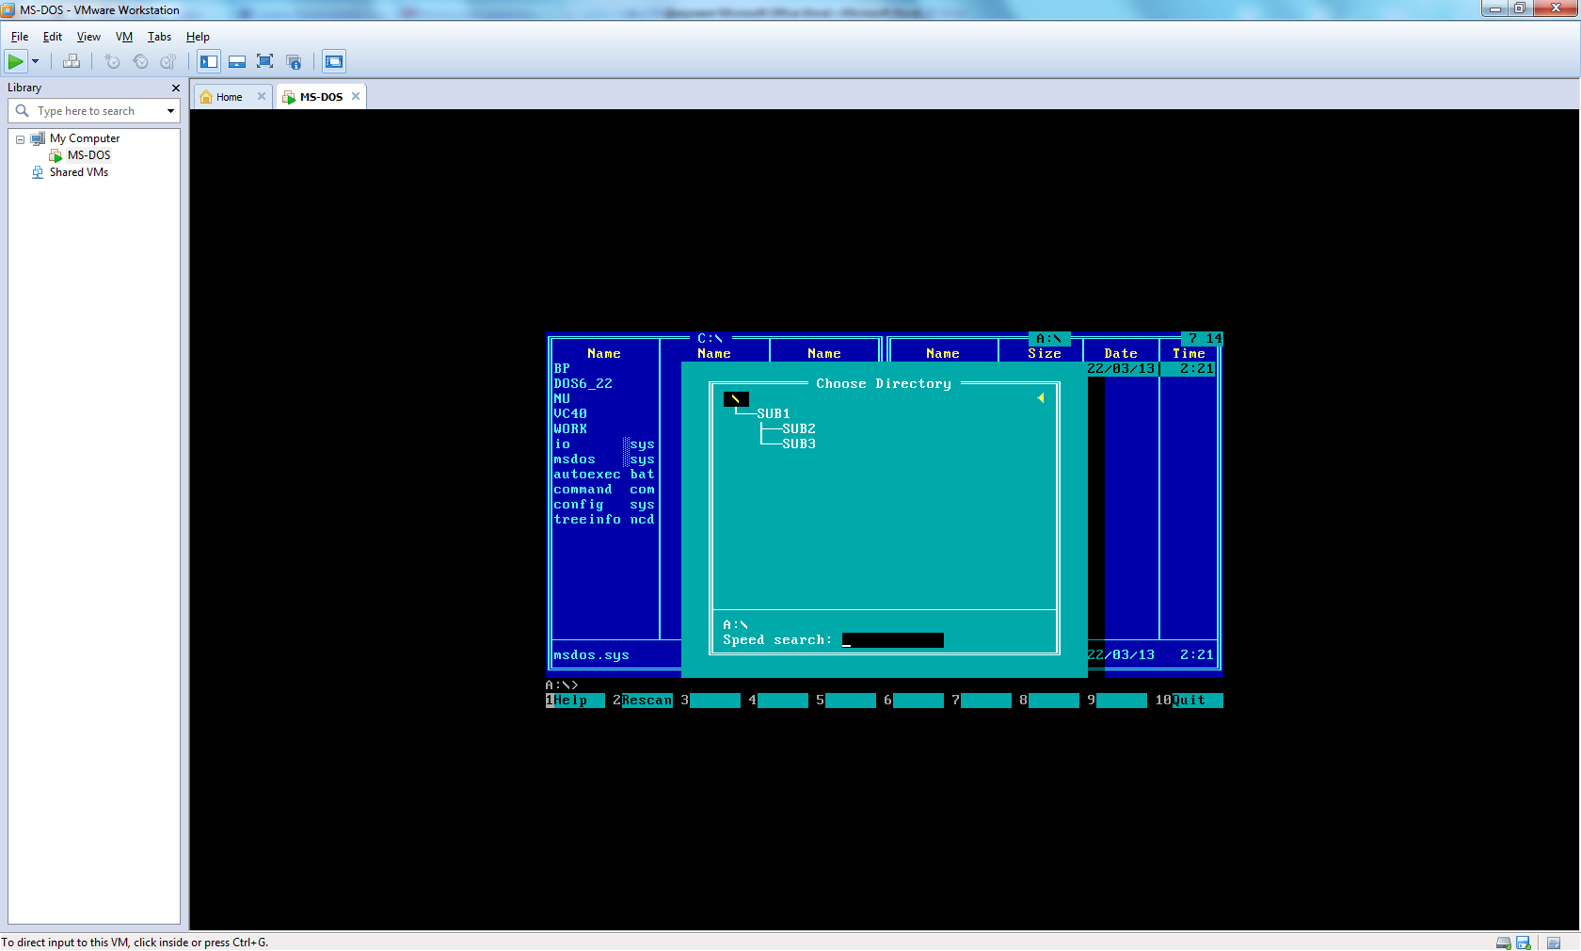This screenshot has height=951, width=1581.
Task: Select the WORK directory entry
Action: pos(570,429)
